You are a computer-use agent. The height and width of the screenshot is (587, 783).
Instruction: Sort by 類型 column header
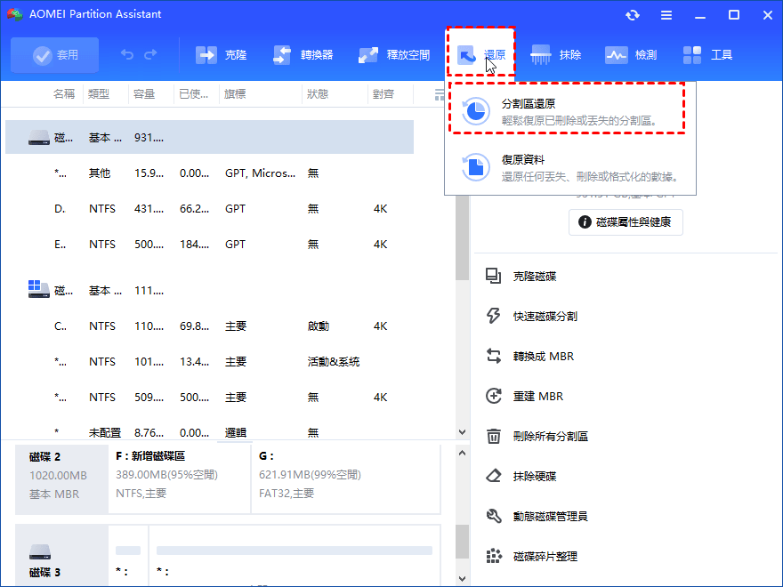pos(99,94)
